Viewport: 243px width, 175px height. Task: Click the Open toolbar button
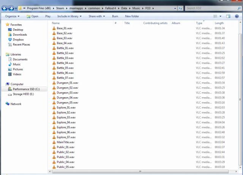click(32, 16)
